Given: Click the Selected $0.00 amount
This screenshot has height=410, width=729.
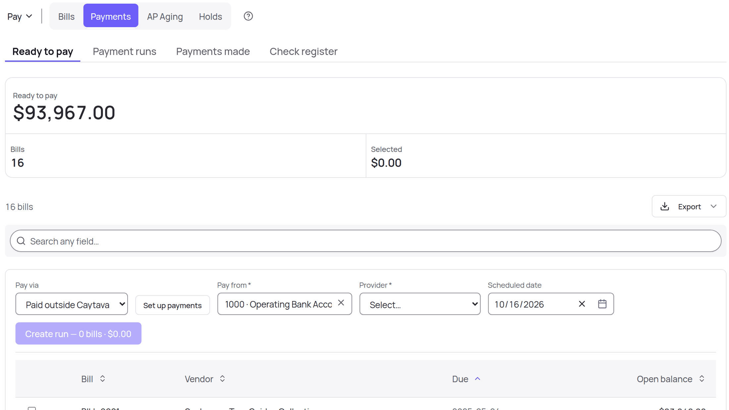Looking at the screenshot, I should [x=386, y=163].
